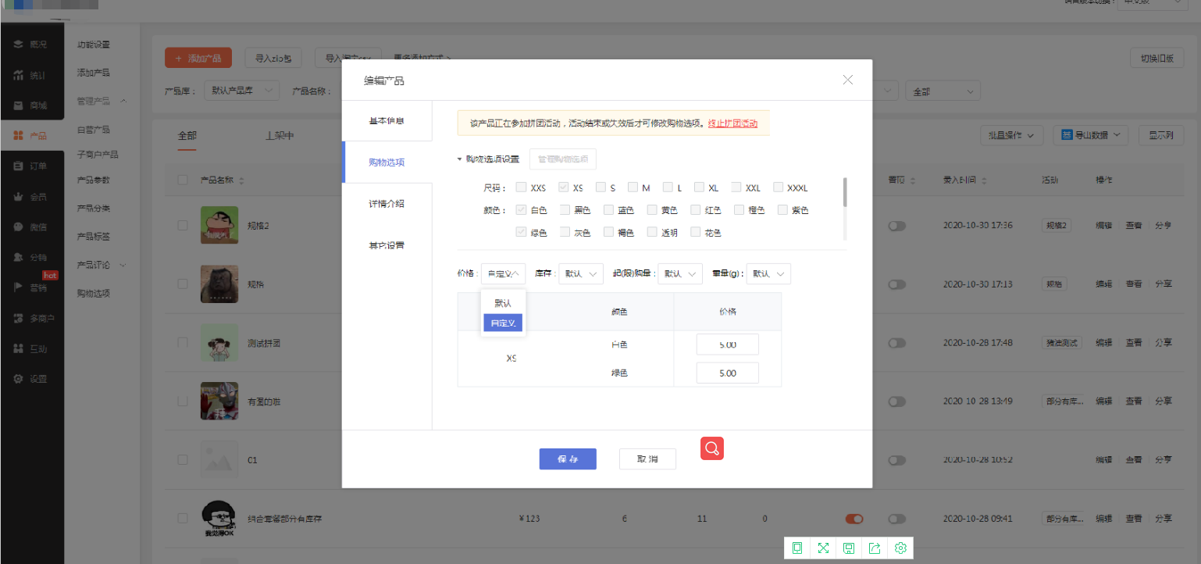Open the 重量(g) dropdown

pos(769,273)
